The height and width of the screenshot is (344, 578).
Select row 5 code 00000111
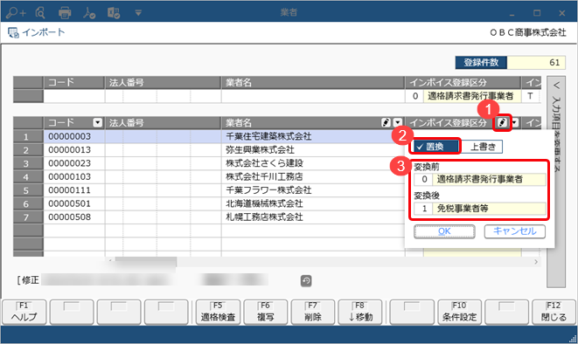pos(74,190)
